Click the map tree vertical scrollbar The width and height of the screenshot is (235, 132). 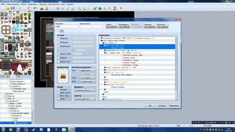(33, 102)
